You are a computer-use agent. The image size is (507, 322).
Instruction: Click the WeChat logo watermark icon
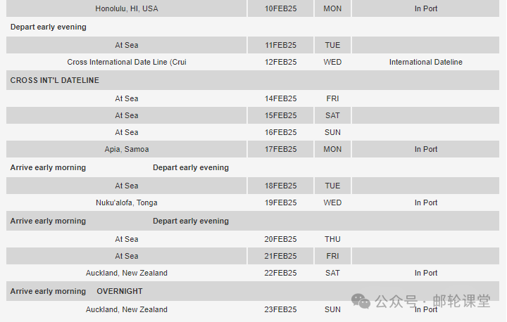361,301
